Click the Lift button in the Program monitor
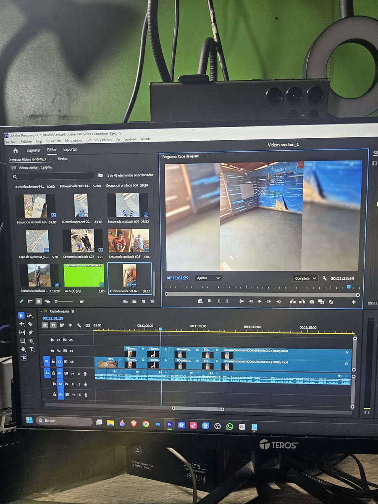This screenshot has height=504, width=378. coord(293,302)
